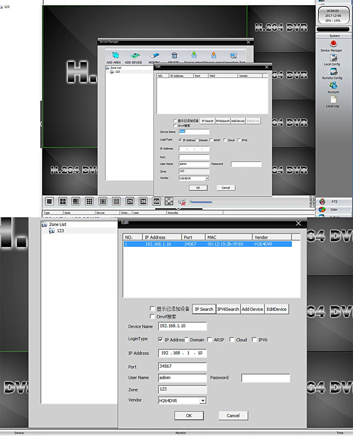
Task: Check IPV6 login type in enlarged Edit dialog
Action: tap(254, 339)
